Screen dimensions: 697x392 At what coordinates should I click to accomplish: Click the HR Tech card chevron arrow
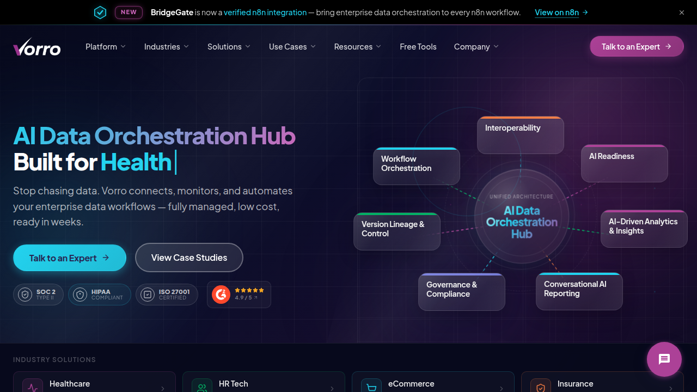(332, 388)
